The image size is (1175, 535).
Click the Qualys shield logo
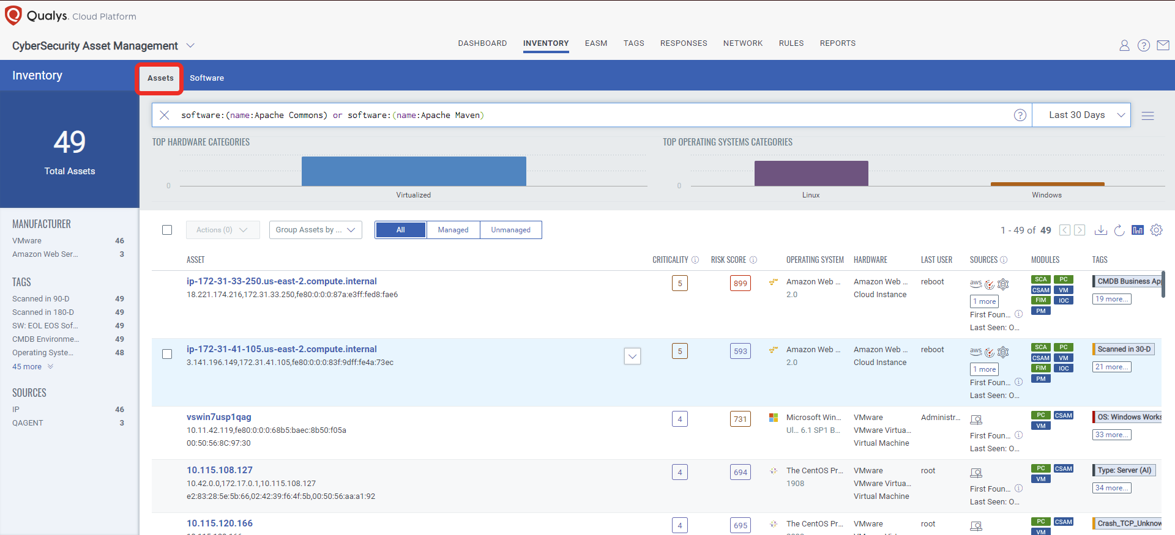[13, 15]
